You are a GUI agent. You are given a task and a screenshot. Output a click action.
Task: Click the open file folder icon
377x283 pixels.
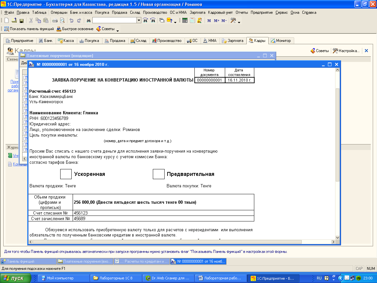point(14,21)
